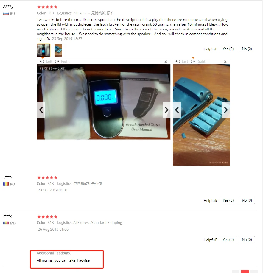263x273 pixels.
Task: Rotate the second photo right
Action: [198, 61]
